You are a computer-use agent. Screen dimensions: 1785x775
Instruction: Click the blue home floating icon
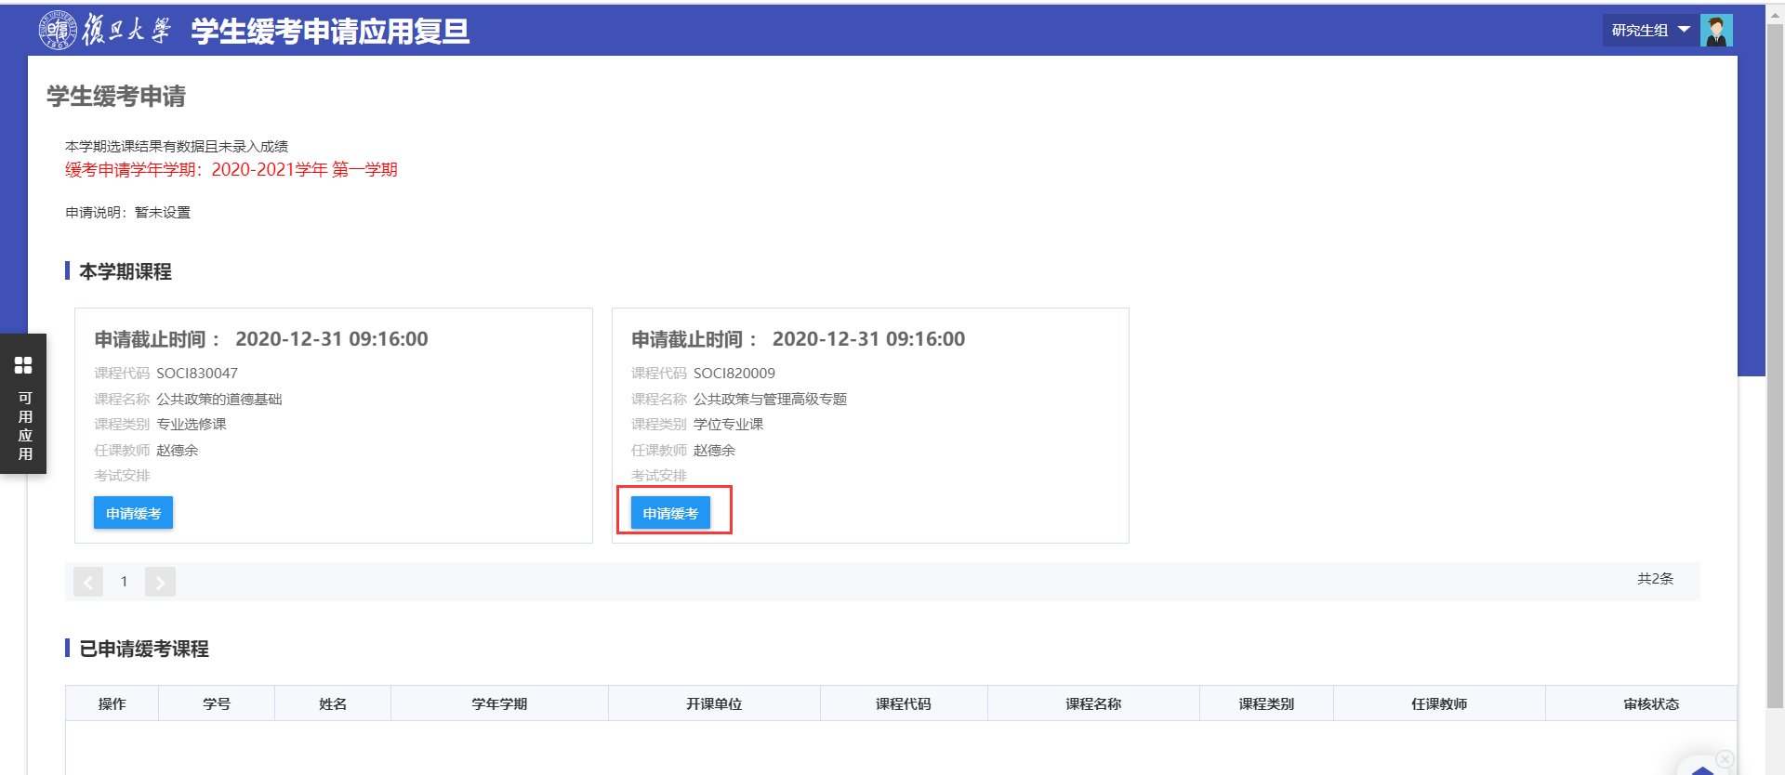click(1702, 769)
